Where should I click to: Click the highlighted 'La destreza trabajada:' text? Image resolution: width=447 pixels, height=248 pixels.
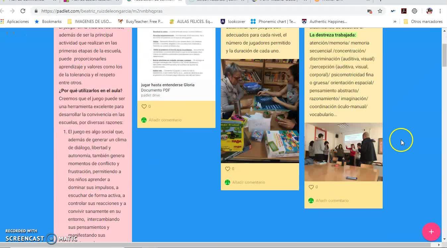(333, 35)
